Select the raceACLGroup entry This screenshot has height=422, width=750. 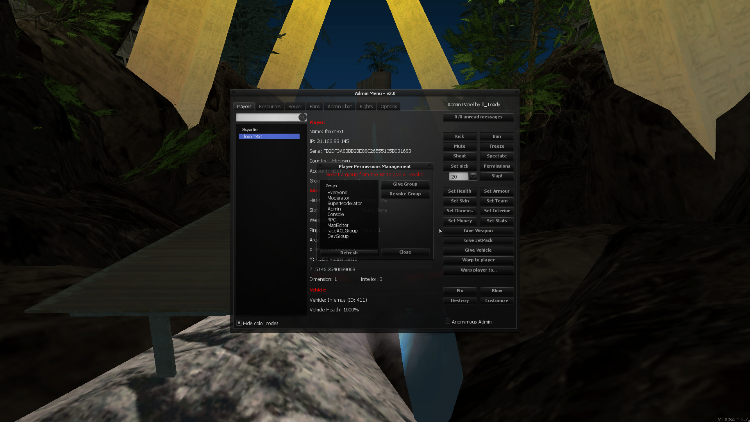pyautogui.click(x=342, y=231)
